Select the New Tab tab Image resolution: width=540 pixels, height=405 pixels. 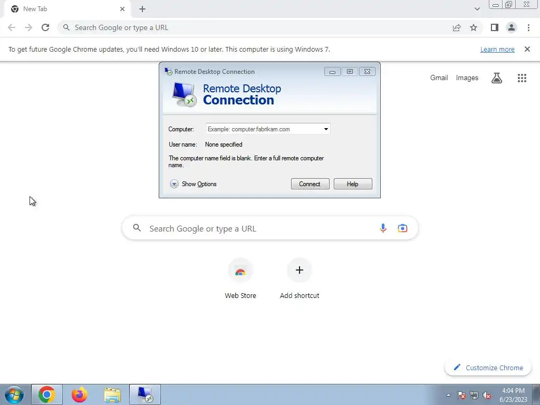[x=67, y=9]
